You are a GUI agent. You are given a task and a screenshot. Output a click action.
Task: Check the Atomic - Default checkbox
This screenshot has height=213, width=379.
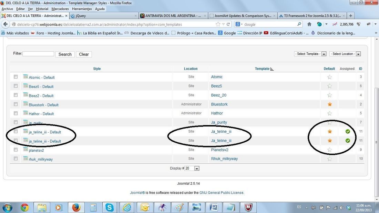click(16, 77)
